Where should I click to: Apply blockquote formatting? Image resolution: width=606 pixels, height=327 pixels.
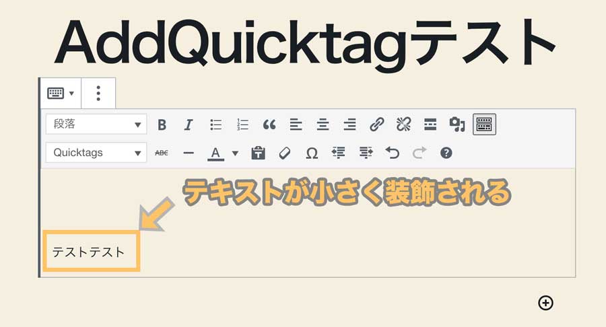click(269, 124)
